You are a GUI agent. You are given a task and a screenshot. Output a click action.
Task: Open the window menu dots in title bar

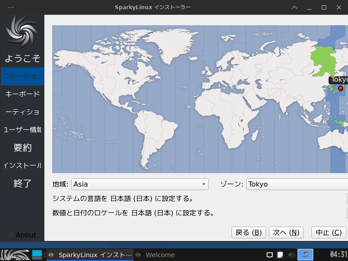tap(10, 7)
